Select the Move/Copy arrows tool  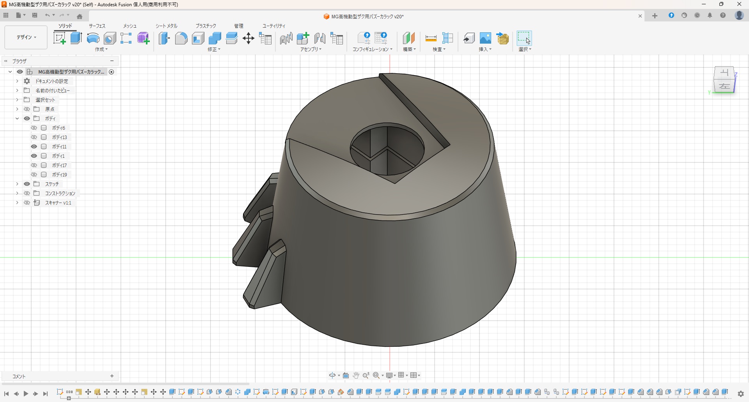point(248,38)
